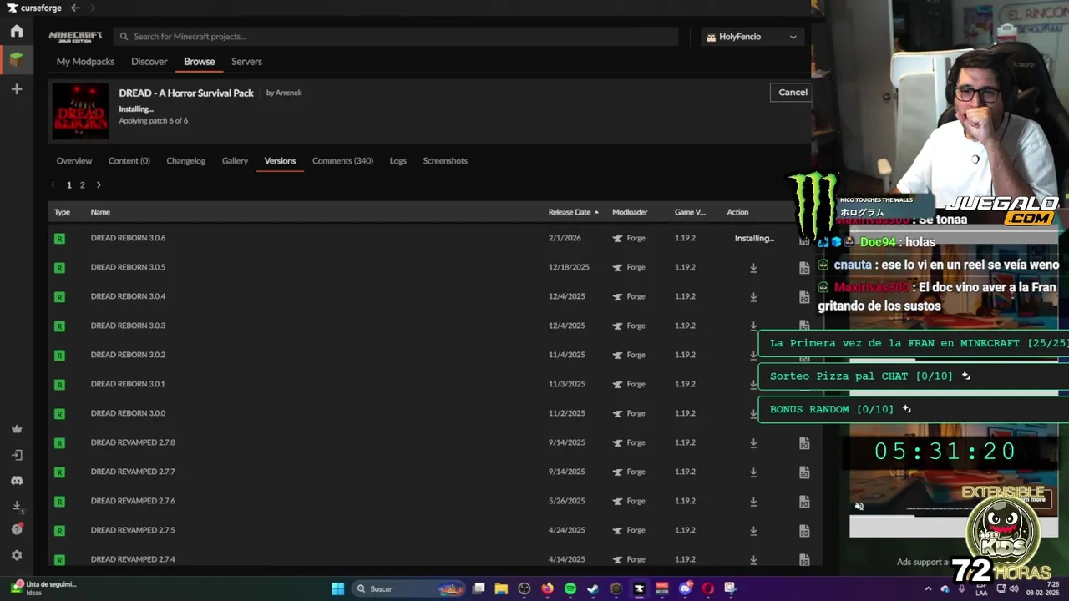Go back with the header left arrow
Image resolution: width=1069 pixels, height=601 pixels.
click(x=75, y=8)
